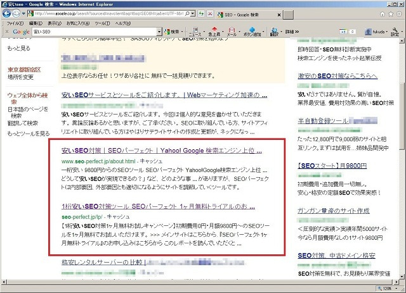Open the ニュース toolbar button
The height and width of the screenshot is (293, 406).
pos(195,32)
